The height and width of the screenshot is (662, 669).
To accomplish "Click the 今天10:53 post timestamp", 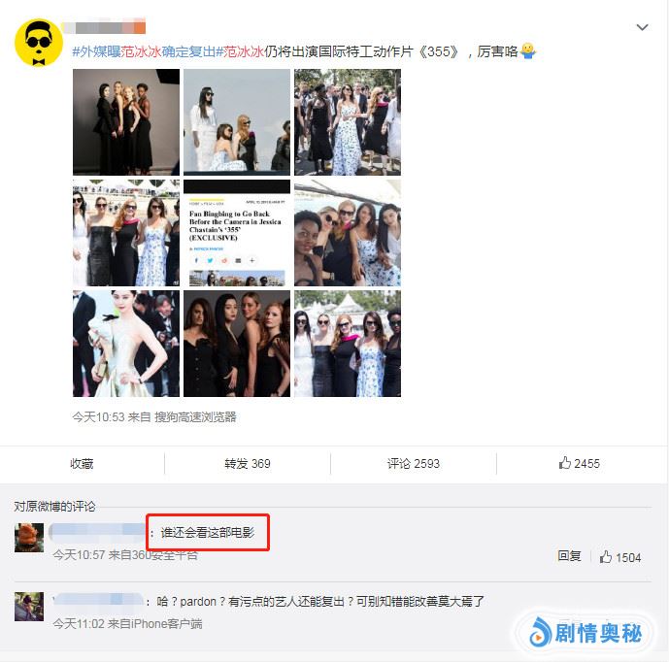I will (x=98, y=416).
